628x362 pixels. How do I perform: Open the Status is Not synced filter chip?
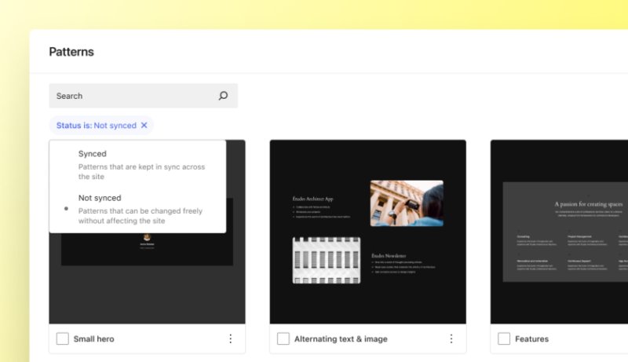click(96, 126)
